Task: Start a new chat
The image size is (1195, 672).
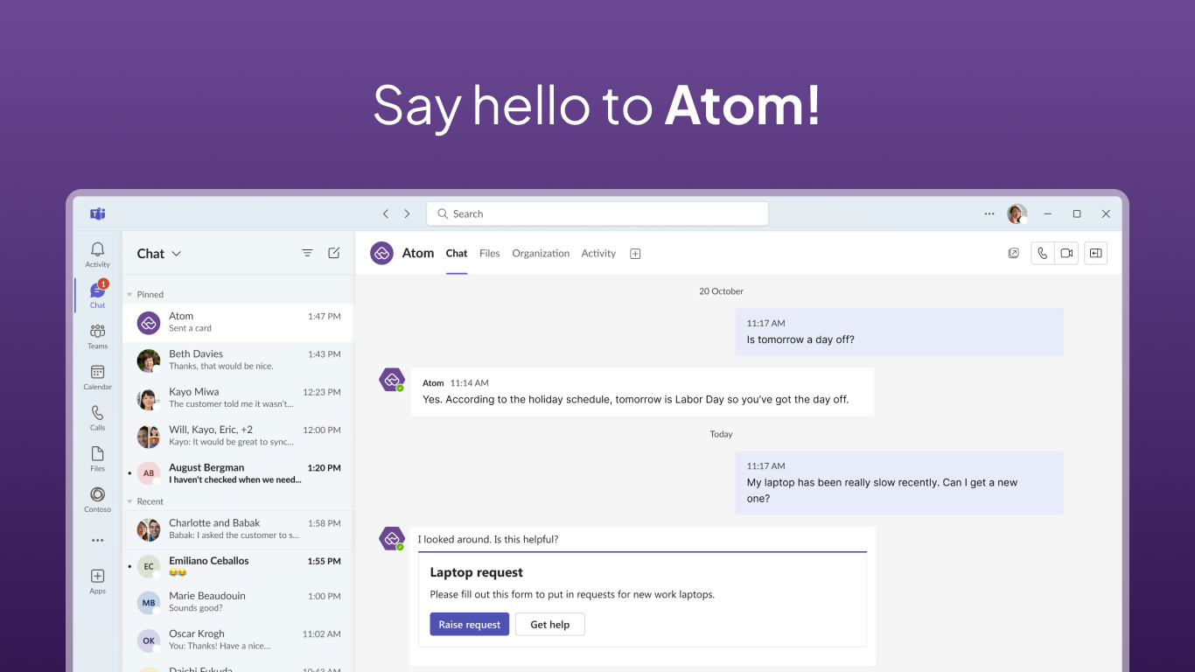Action: click(333, 253)
